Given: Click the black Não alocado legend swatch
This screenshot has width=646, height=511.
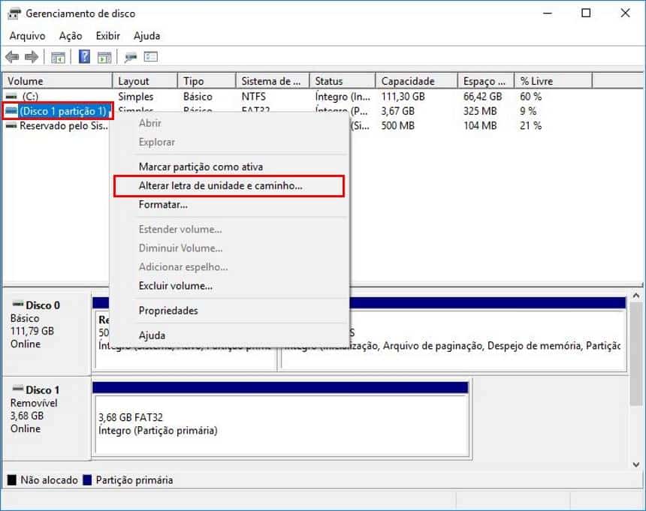Looking at the screenshot, I should pyautogui.click(x=12, y=479).
